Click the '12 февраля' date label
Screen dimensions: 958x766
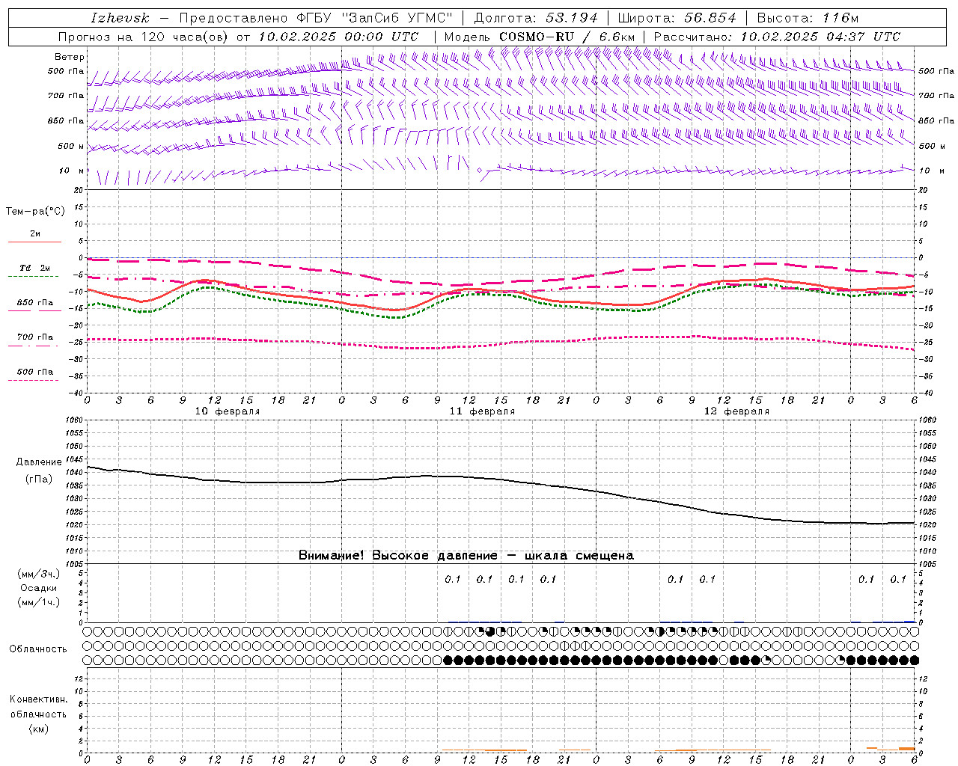coord(736,411)
